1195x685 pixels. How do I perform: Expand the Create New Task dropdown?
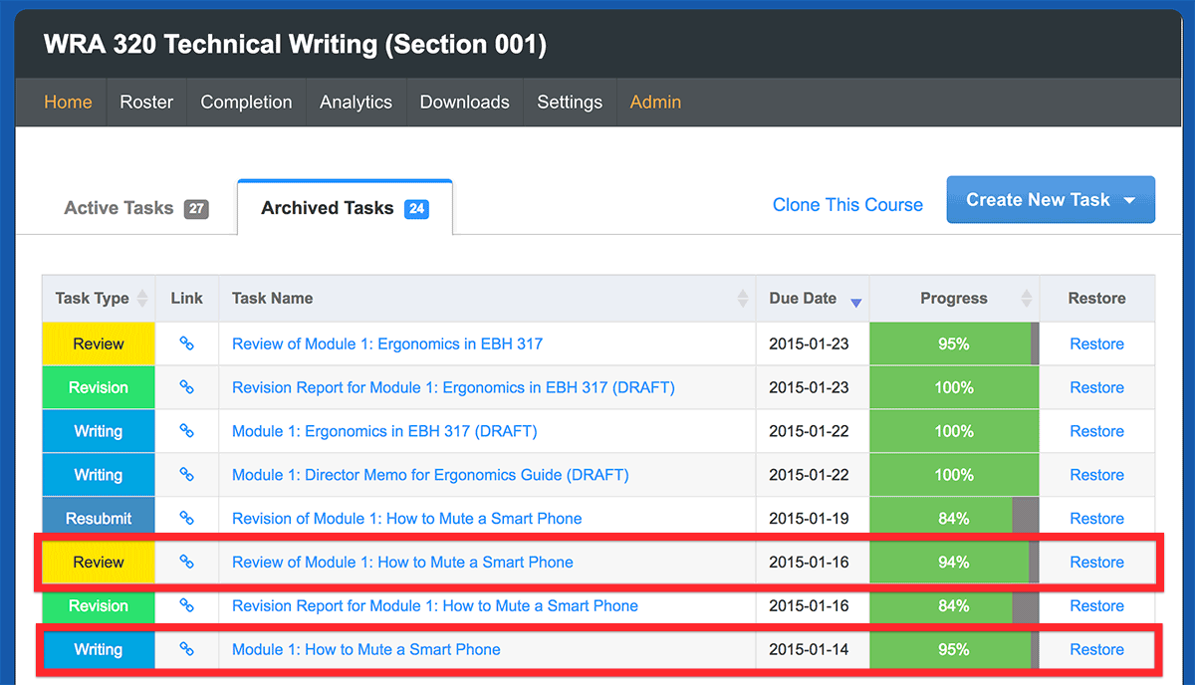(1051, 200)
